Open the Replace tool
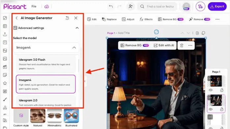Viewport: 230px width, 129px height. 109,19
